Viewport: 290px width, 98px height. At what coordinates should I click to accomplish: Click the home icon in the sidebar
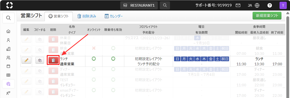click(x=8, y=31)
